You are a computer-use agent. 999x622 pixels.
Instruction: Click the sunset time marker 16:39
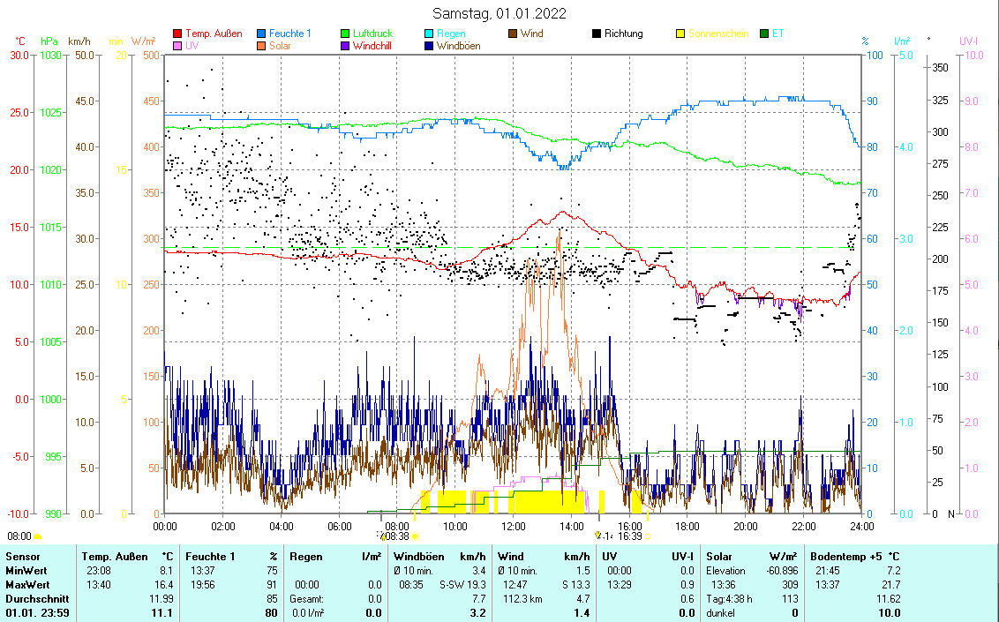(x=628, y=536)
